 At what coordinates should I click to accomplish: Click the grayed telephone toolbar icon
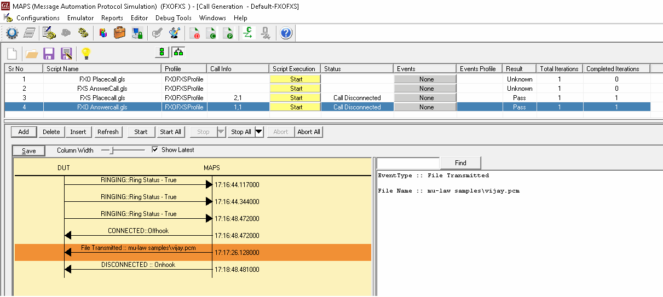coord(66,33)
